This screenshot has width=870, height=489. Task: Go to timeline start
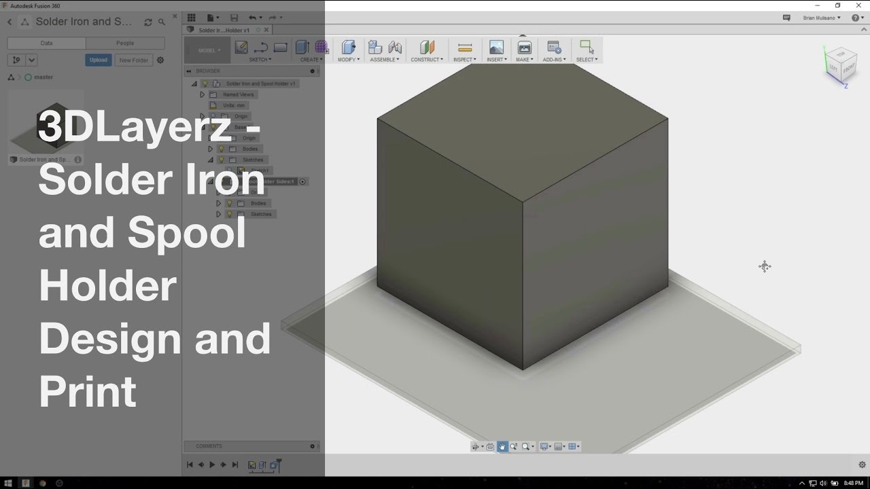point(190,465)
